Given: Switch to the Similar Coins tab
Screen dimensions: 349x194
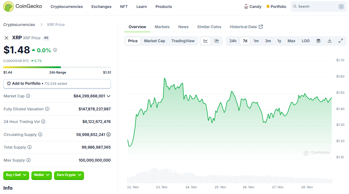Looking at the screenshot, I should point(209,27).
